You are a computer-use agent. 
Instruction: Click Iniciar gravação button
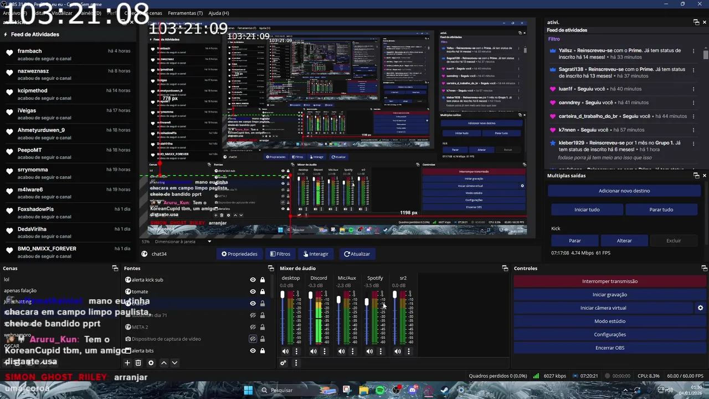609,295
